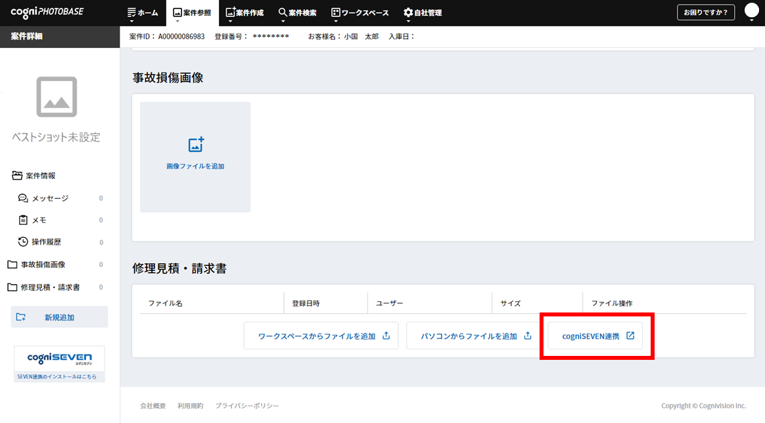Click the 自社管理 gear icon
This screenshot has width=765, height=423.
(408, 12)
